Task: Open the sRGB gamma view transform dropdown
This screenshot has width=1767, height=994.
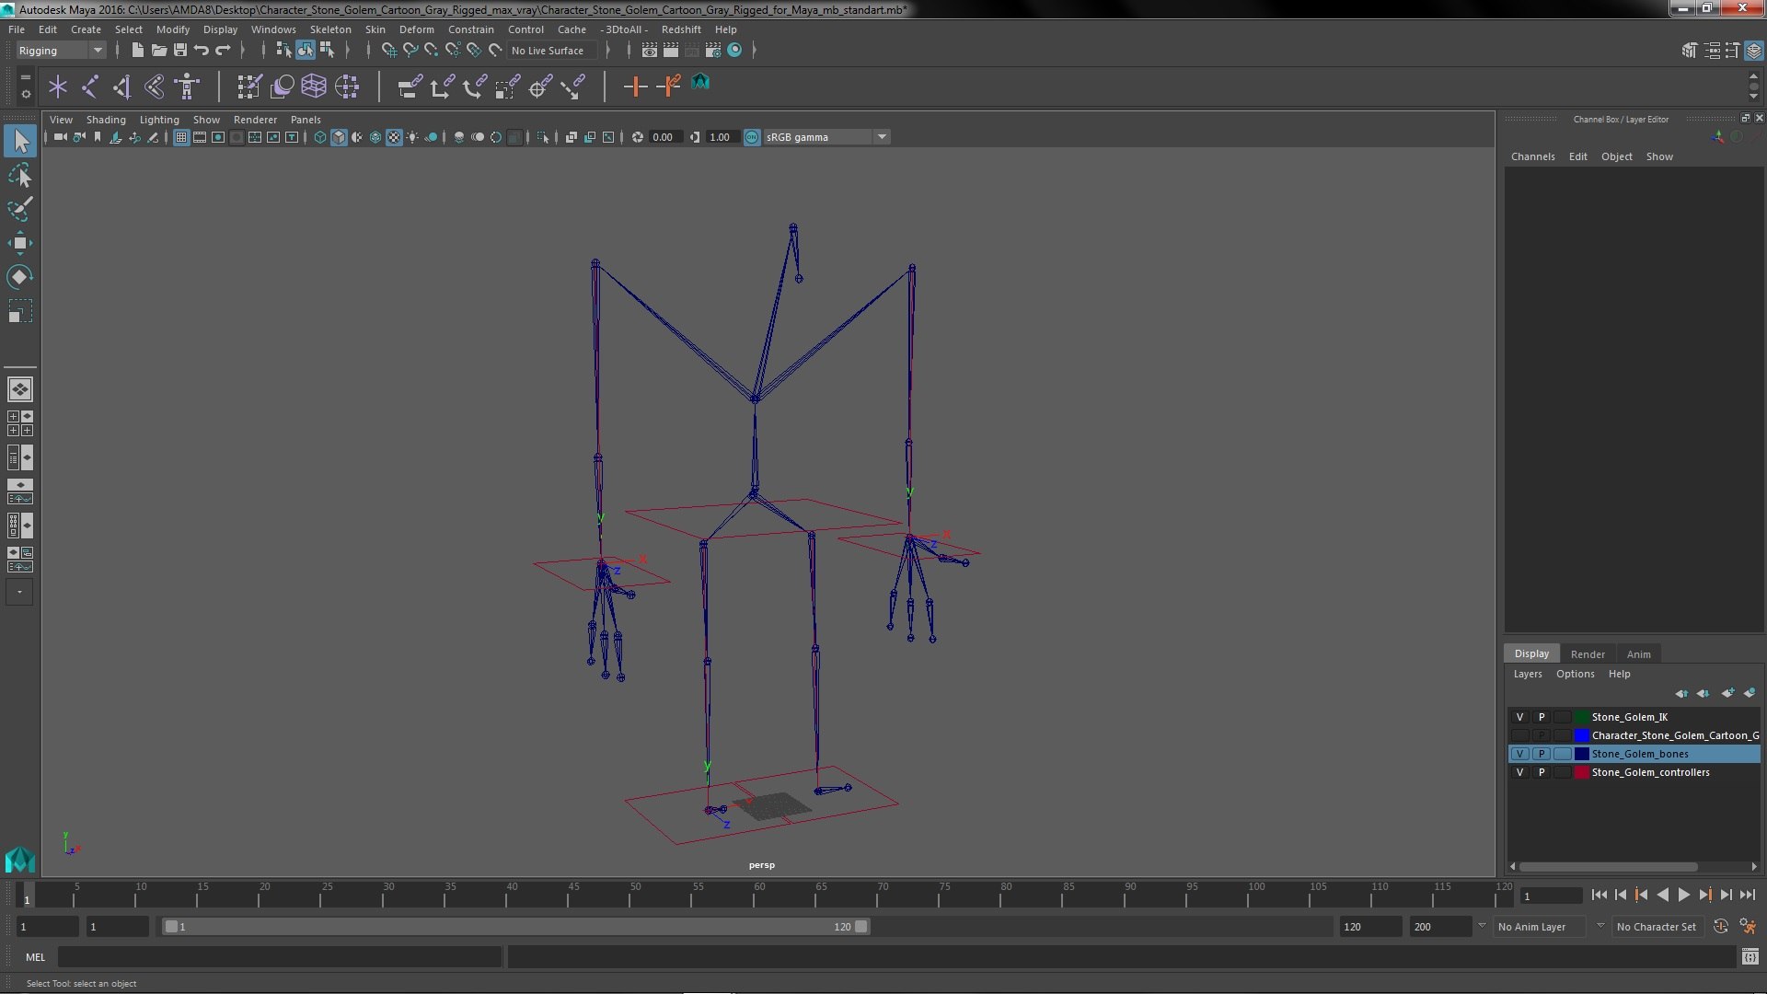Action: (826, 137)
